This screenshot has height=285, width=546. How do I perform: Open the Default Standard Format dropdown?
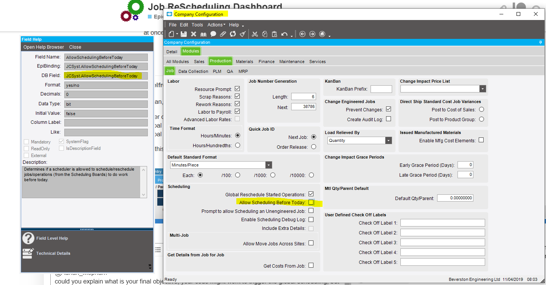pos(268,165)
